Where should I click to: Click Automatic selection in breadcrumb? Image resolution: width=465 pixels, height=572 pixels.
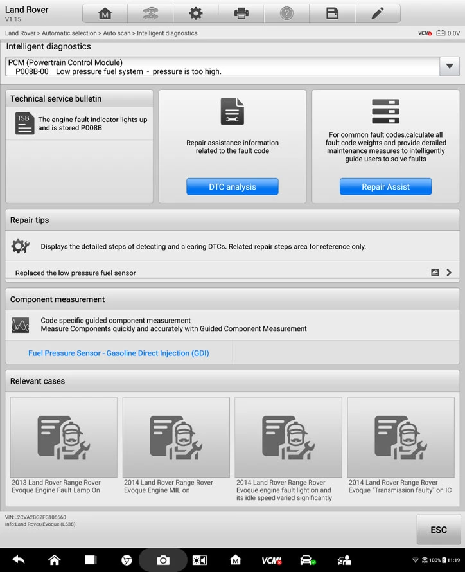pos(69,33)
